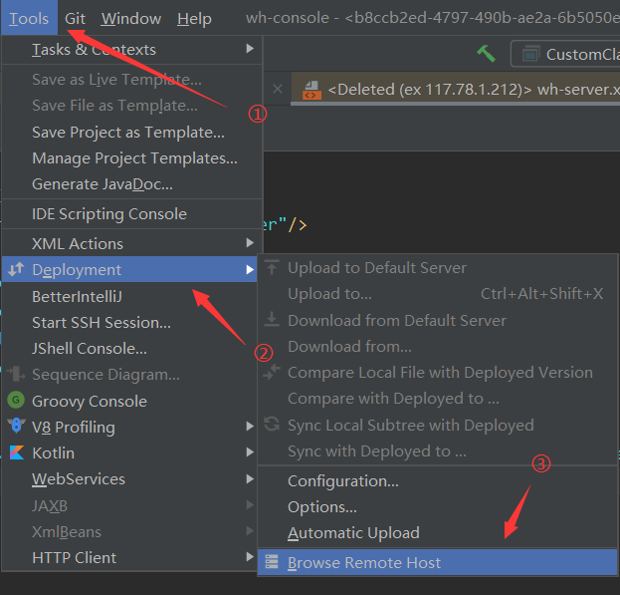Expand the HTTP Client submenu arrow
This screenshot has width=620, height=595.
[250, 556]
